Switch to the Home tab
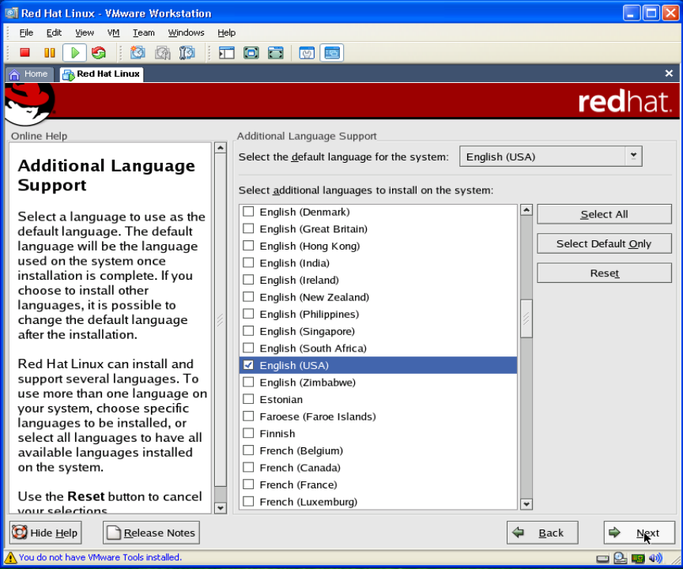This screenshot has height=569, width=683. 29,74
